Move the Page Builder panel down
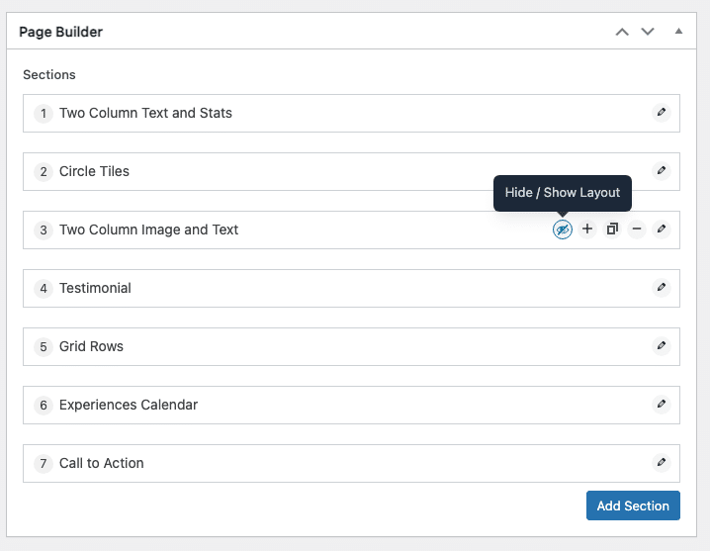The image size is (710, 551). [648, 32]
